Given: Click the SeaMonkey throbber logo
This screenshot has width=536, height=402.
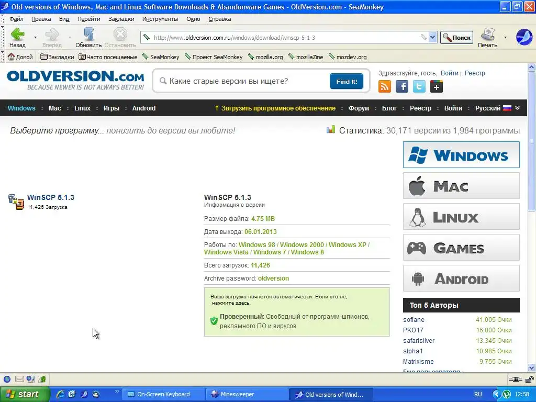Looking at the screenshot, I should point(524,37).
